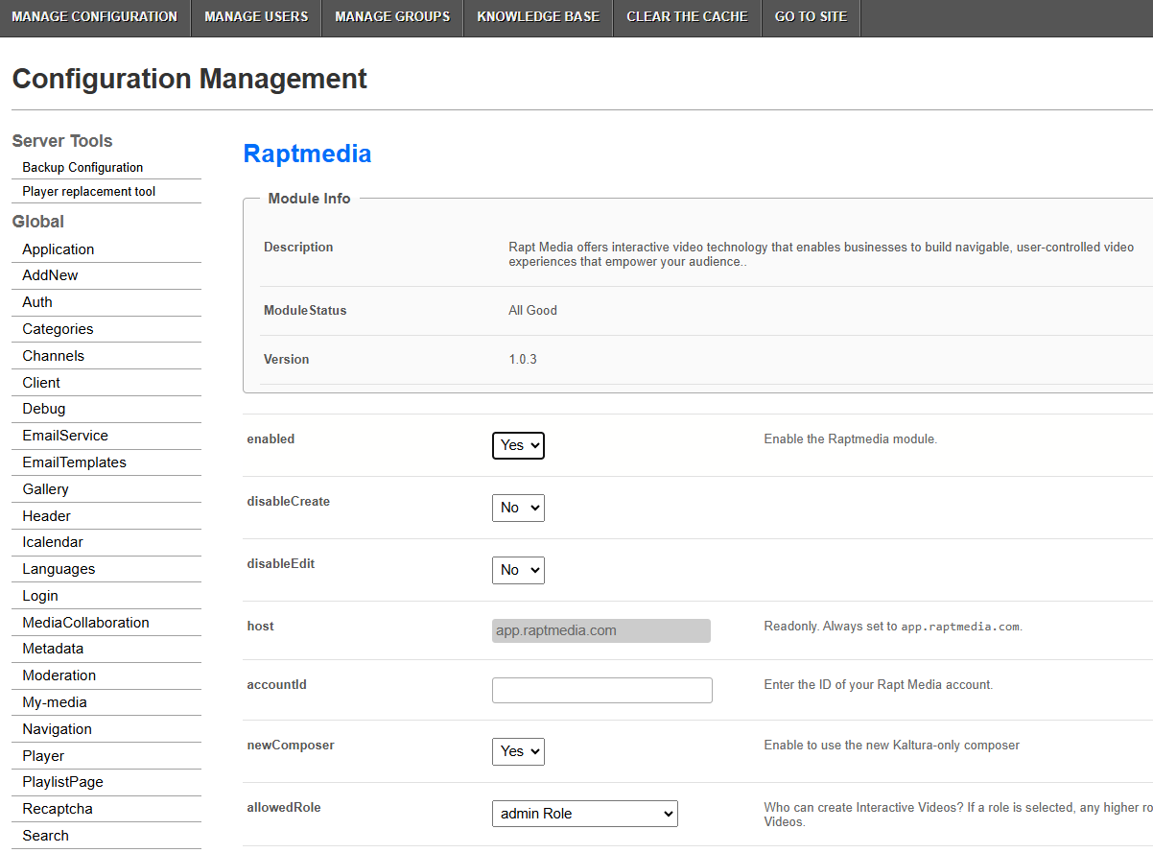The image size is (1153, 853).
Task: Open the enabled Yes dropdown
Action: [518, 445]
